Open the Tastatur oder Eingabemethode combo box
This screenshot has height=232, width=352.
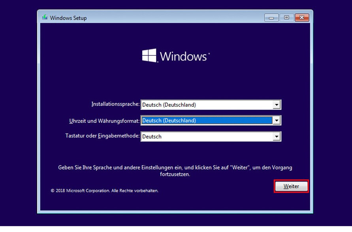(x=211, y=136)
